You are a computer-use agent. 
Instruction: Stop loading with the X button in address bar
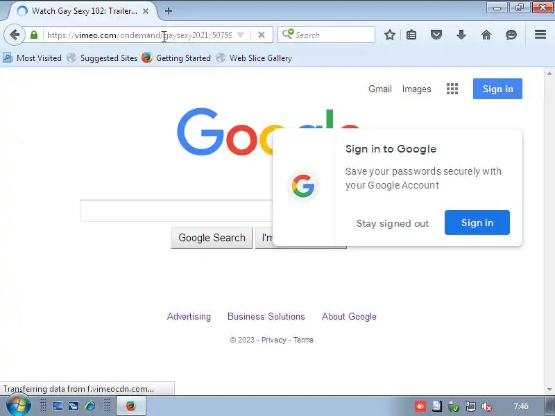click(262, 35)
